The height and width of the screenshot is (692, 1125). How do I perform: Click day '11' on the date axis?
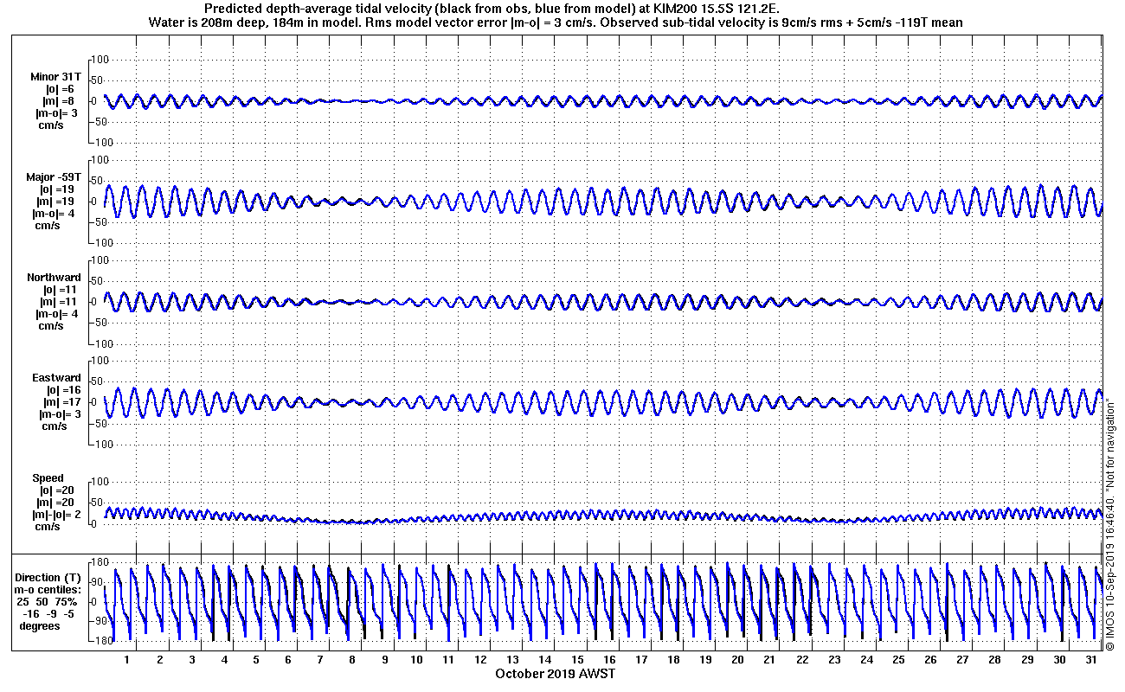click(448, 659)
